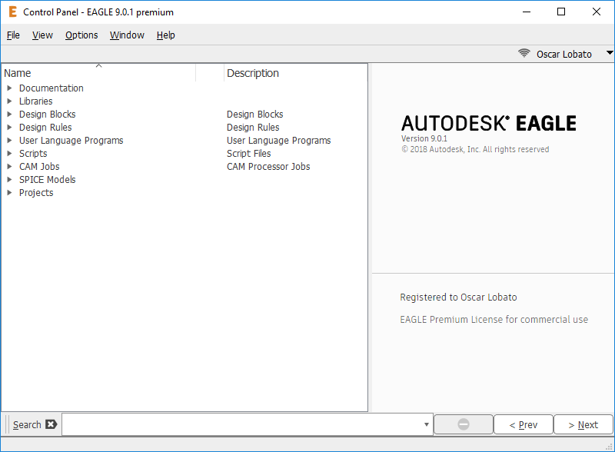
Task: Open the user account dropdown arrow
Action: coord(610,54)
